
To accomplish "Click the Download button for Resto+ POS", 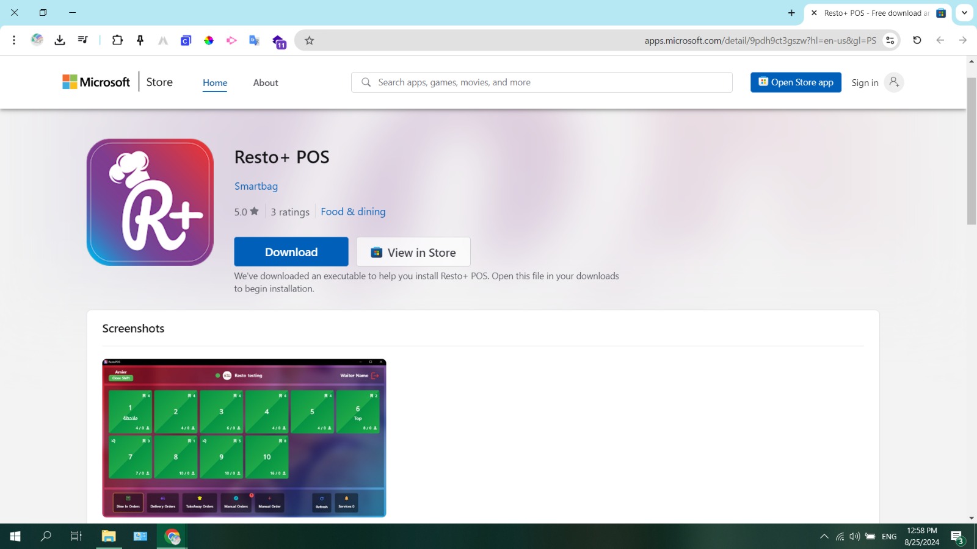I will pyautogui.click(x=291, y=251).
